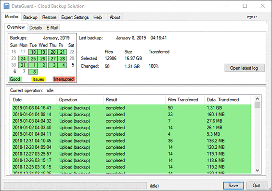Select log row 2019-01-02 04:03:40

(131, 128)
